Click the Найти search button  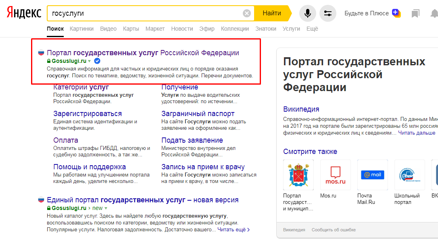272,13
